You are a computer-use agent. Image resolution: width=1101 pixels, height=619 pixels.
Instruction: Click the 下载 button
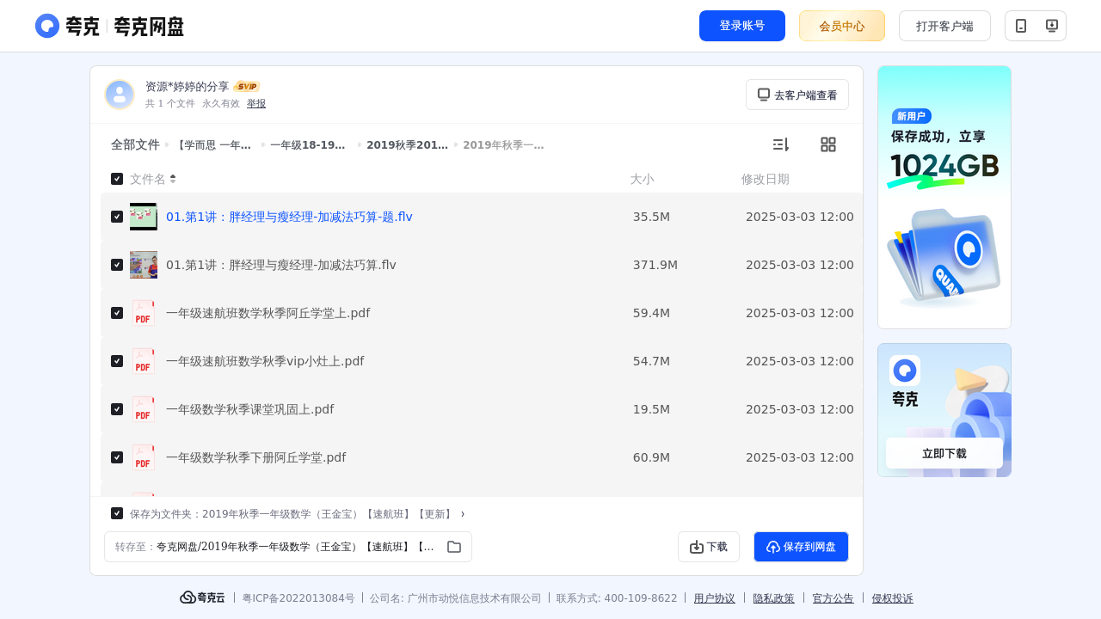[x=709, y=547]
